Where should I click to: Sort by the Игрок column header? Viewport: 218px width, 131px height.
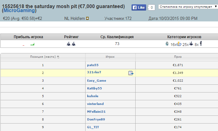[110, 57]
